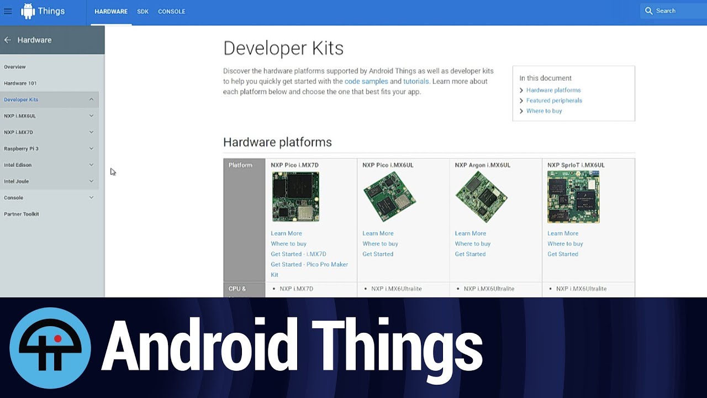Screen dimensions: 707x398
Task: Expand the NXP i.MX7D sidebar section
Action: click(91, 132)
